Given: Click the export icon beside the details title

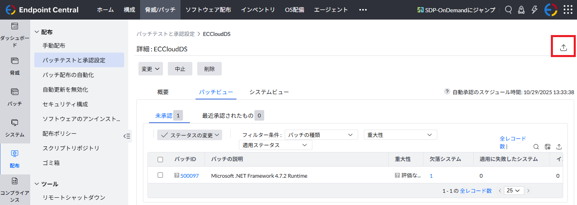Looking at the screenshot, I should click(564, 48).
